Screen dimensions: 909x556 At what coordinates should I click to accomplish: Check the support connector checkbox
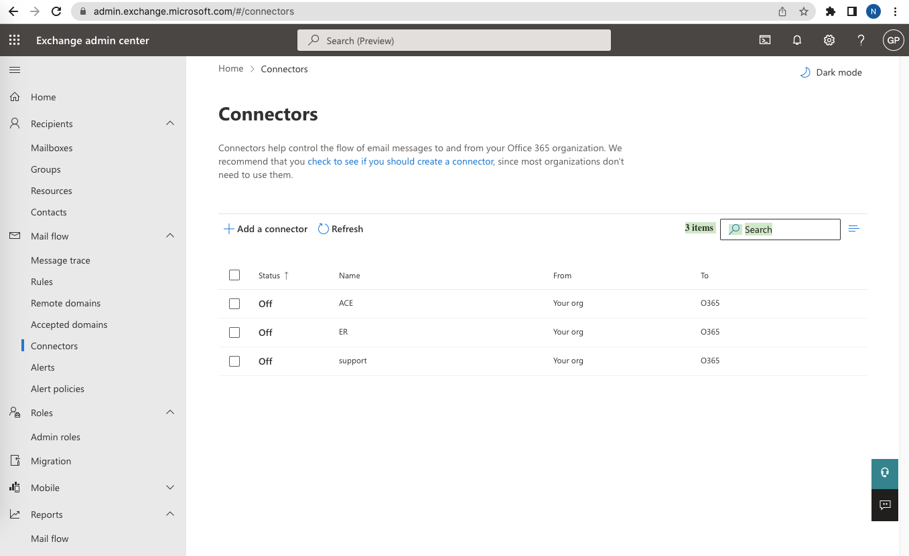[234, 361]
